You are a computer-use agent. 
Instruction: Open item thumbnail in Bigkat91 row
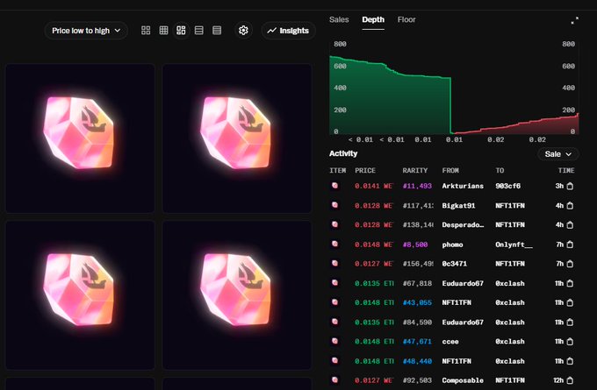(x=334, y=205)
